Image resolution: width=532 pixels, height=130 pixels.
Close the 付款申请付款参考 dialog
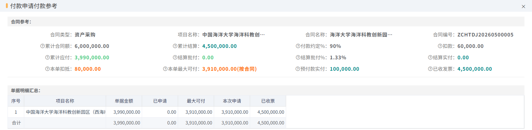click(523, 7)
